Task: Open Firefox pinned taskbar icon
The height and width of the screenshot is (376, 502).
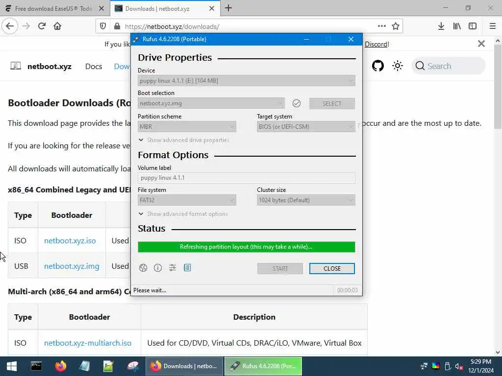Action: 60,366
